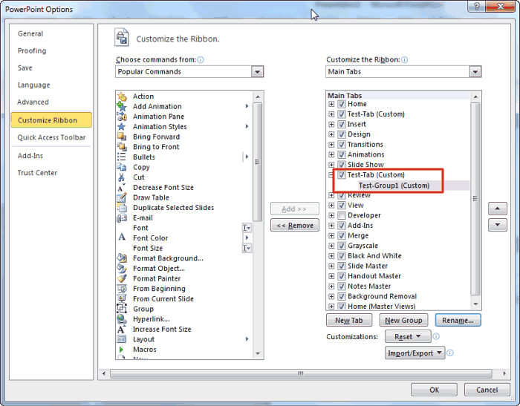Click the Action command icon
The image size is (520, 406).
pyautogui.click(x=122, y=96)
